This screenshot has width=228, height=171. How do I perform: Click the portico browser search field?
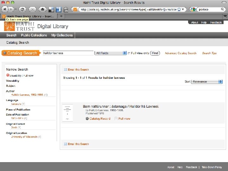tap(209, 9)
